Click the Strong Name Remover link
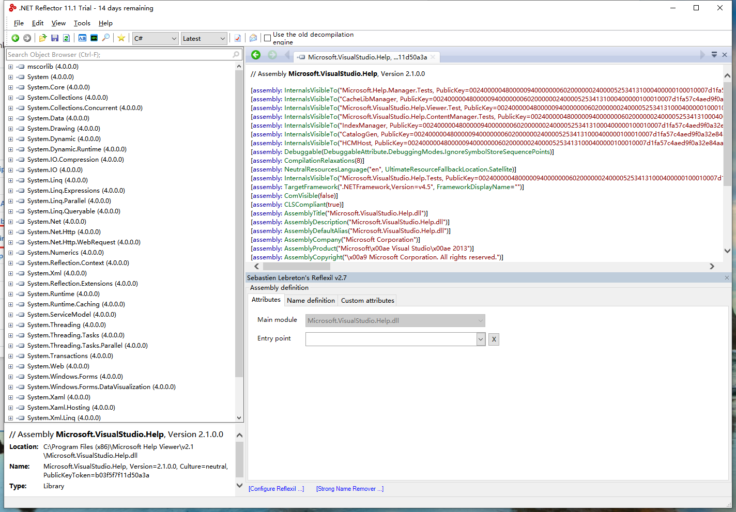Viewport: 736px width, 512px height. (350, 489)
